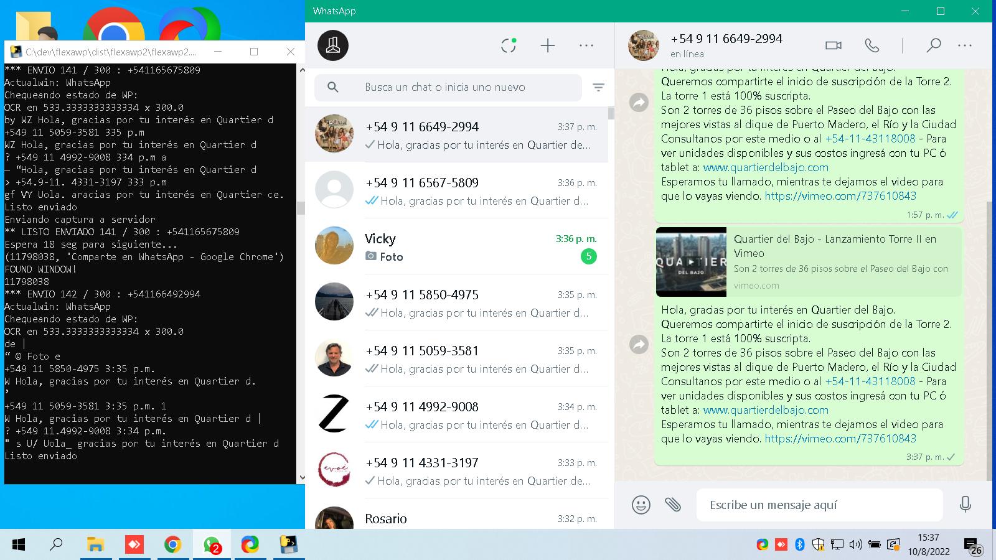The height and width of the screenshot is (560, 996).
Task: Open chat with +54 9 11 6567-5809
Action: pos(456,190)
